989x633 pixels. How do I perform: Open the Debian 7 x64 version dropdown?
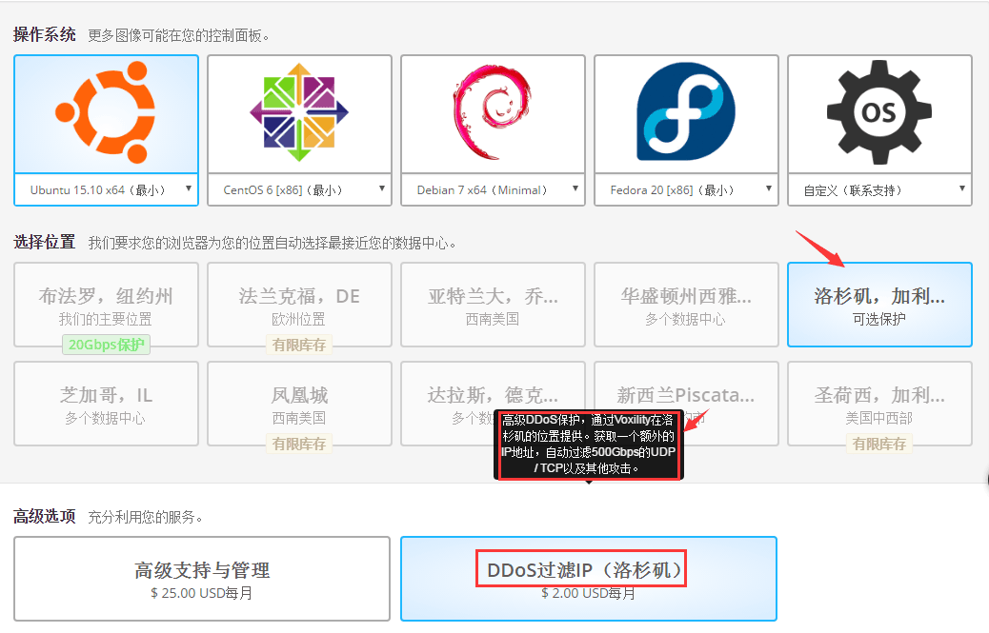(493, 189)
